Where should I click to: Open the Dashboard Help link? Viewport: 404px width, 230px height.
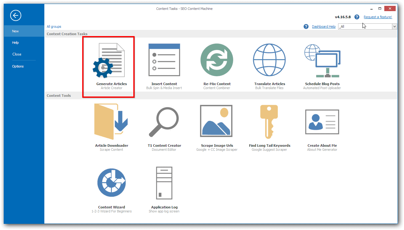coord(324,27)
